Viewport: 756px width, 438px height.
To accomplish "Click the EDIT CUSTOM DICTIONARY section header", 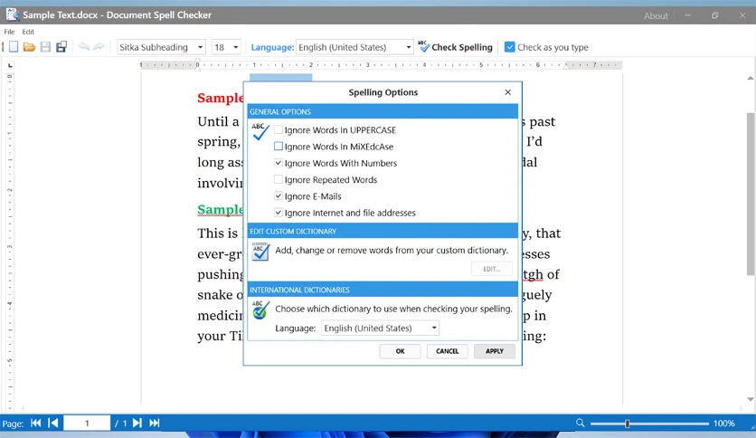I will pos(383,231).
